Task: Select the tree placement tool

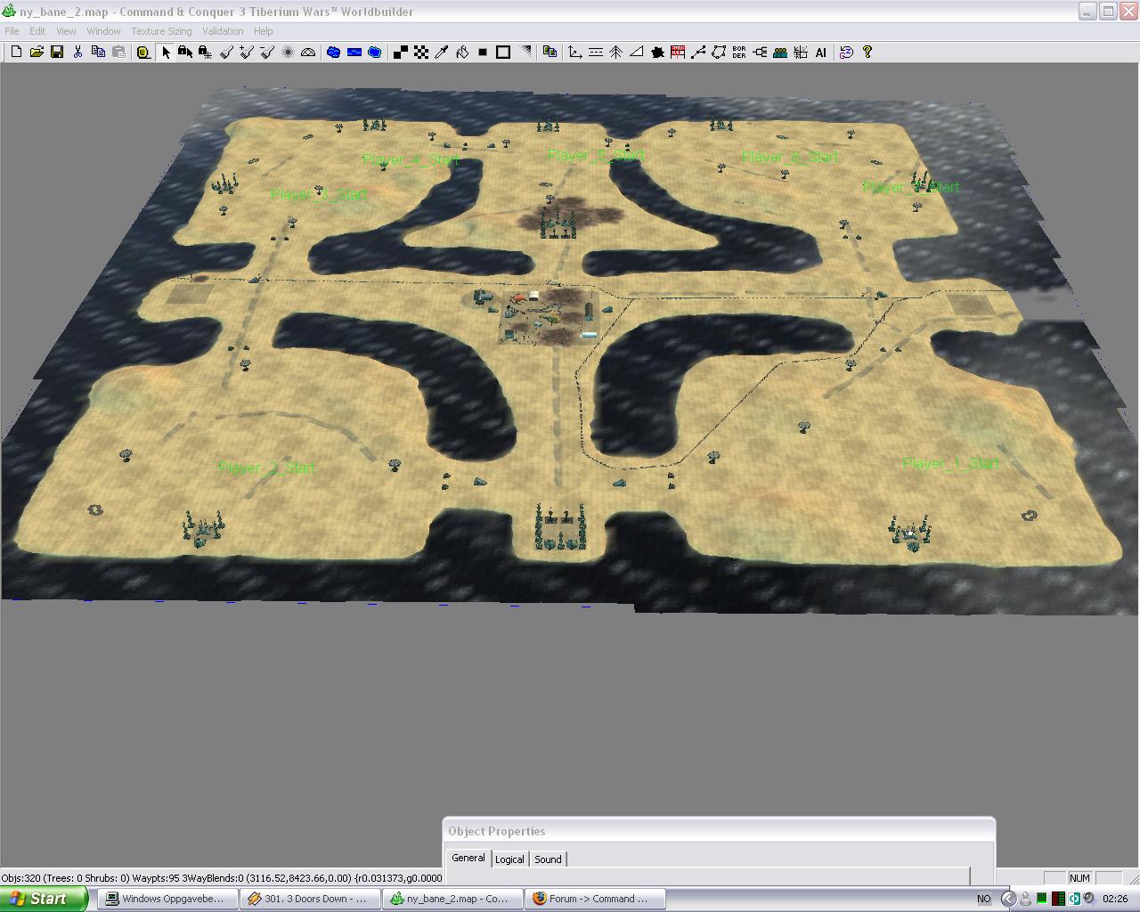Action: [615, 53]
